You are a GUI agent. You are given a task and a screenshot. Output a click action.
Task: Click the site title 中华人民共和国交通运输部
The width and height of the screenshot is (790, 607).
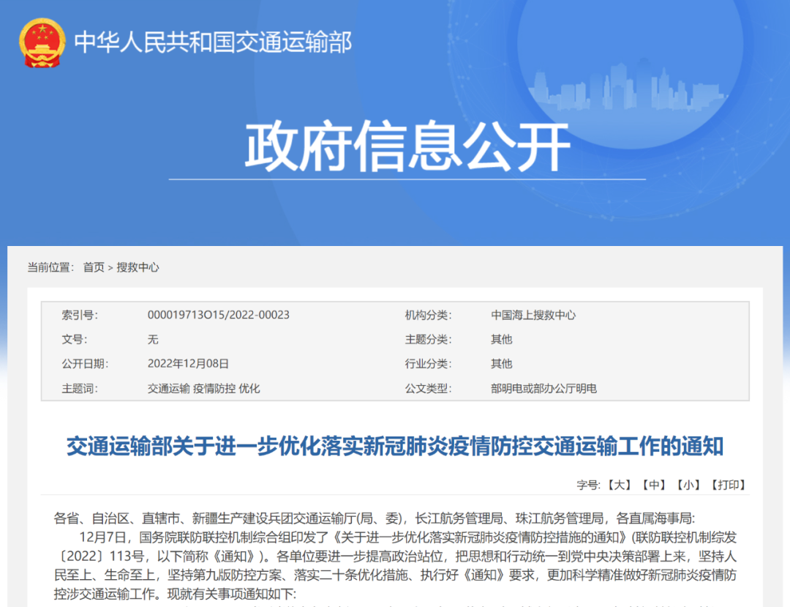click(214, 42)
